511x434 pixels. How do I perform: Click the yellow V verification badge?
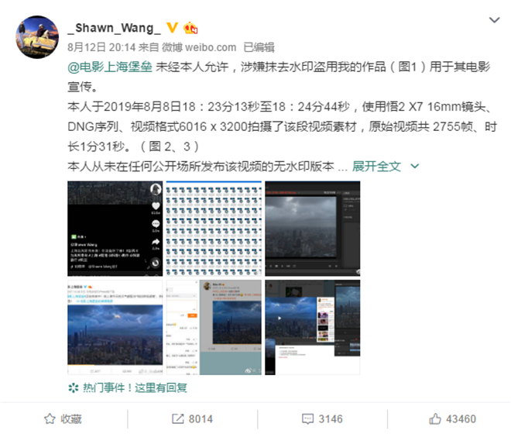[x=172, y=28]
